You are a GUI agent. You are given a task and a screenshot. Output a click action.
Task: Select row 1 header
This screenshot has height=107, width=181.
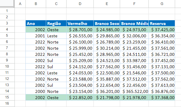(7, 11)
